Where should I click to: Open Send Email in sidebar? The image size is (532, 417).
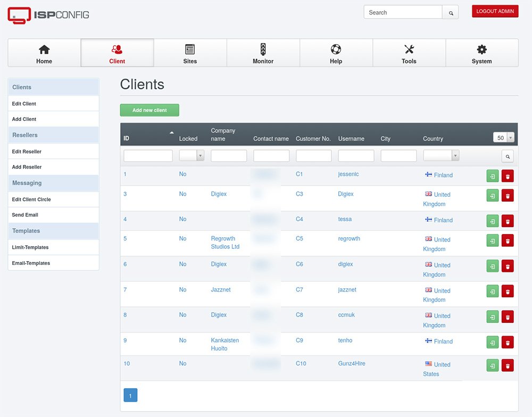click(54, 215)
